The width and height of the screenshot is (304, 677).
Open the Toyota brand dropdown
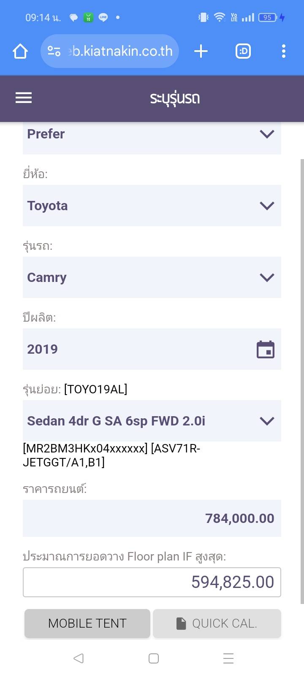[x=152, y=206]
